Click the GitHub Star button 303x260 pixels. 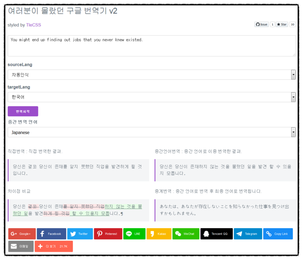[281, 24]
